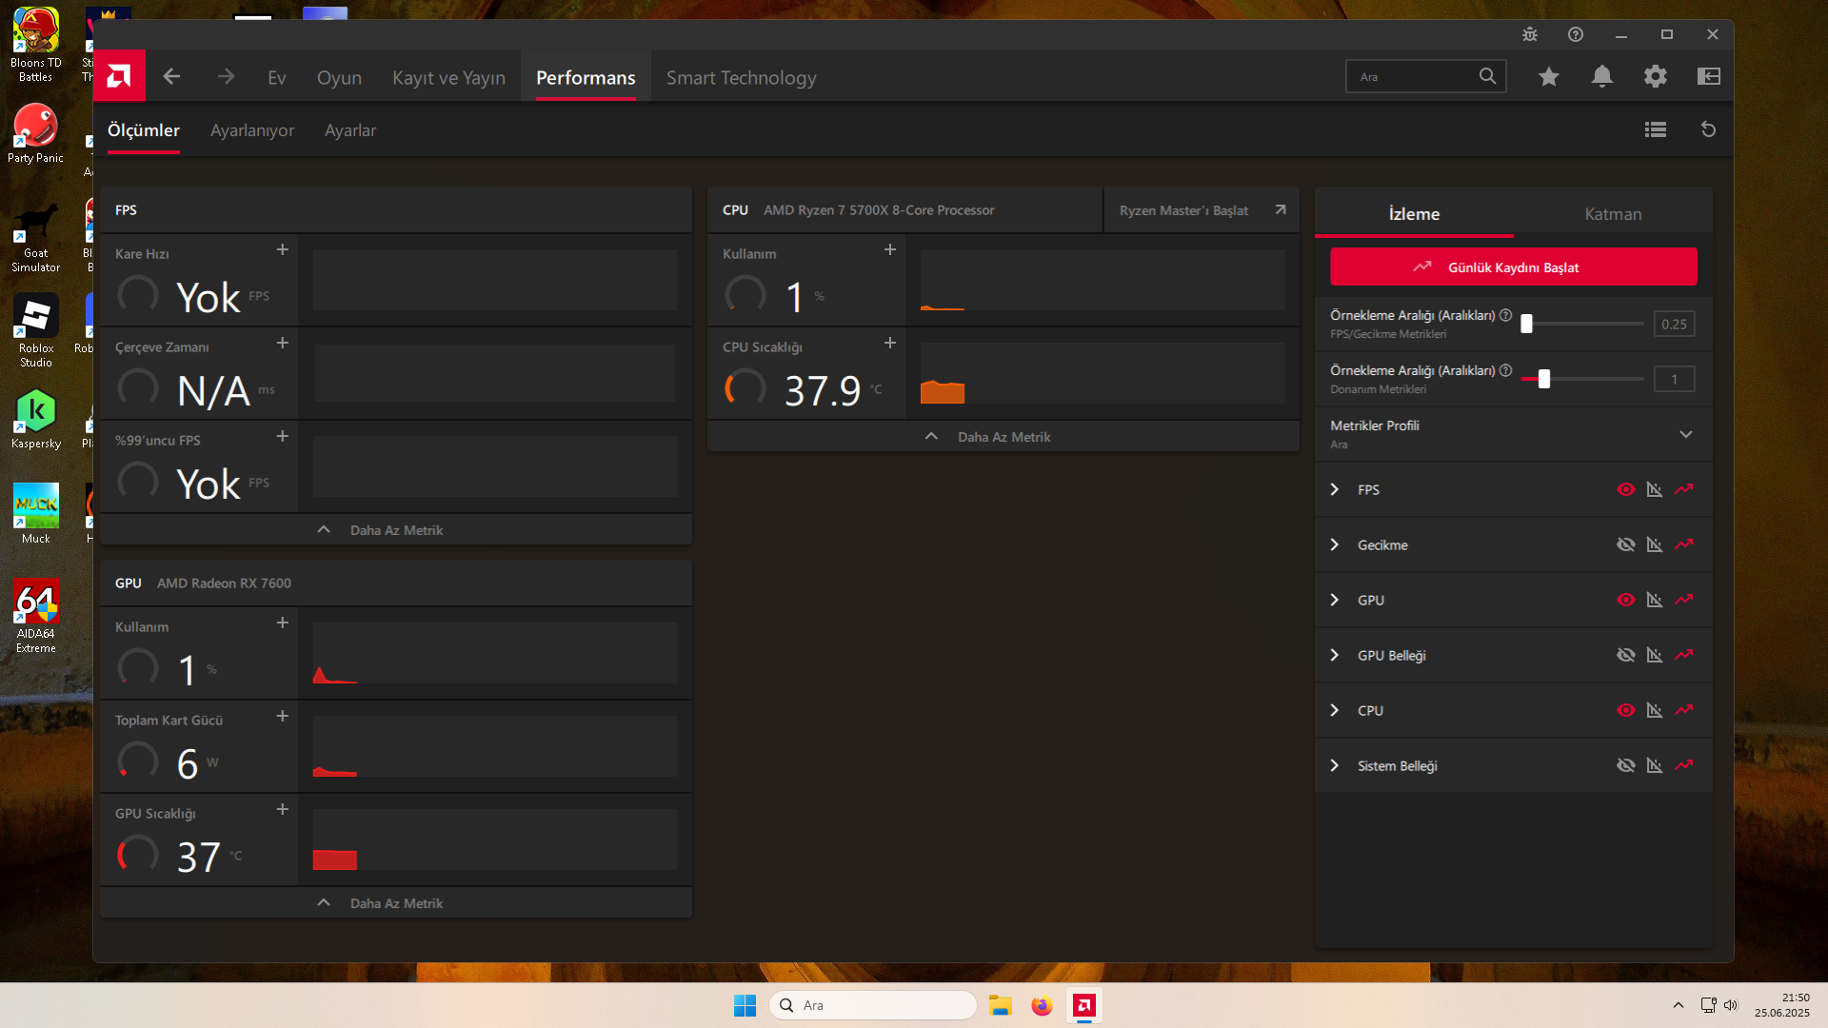Click the 0.25 sampling interval value box
The height and width of the screenshot is (1028, 1828).
coord(1674,324)
